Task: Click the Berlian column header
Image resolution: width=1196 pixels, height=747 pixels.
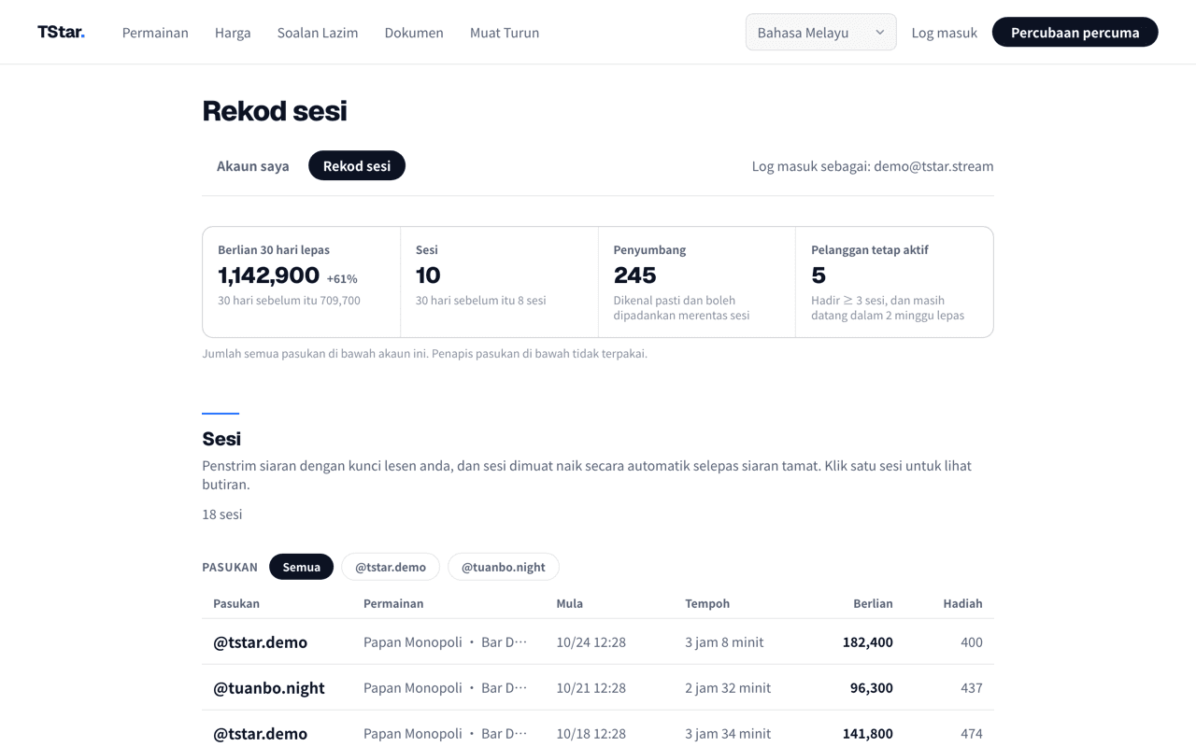Action: point(873,603)
